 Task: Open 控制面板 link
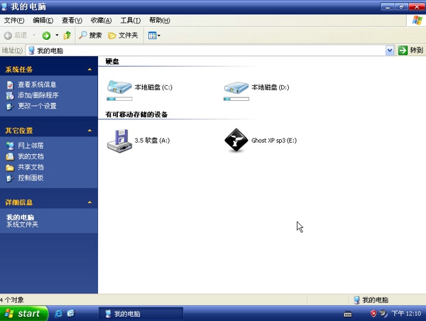[x=31, y=178]
